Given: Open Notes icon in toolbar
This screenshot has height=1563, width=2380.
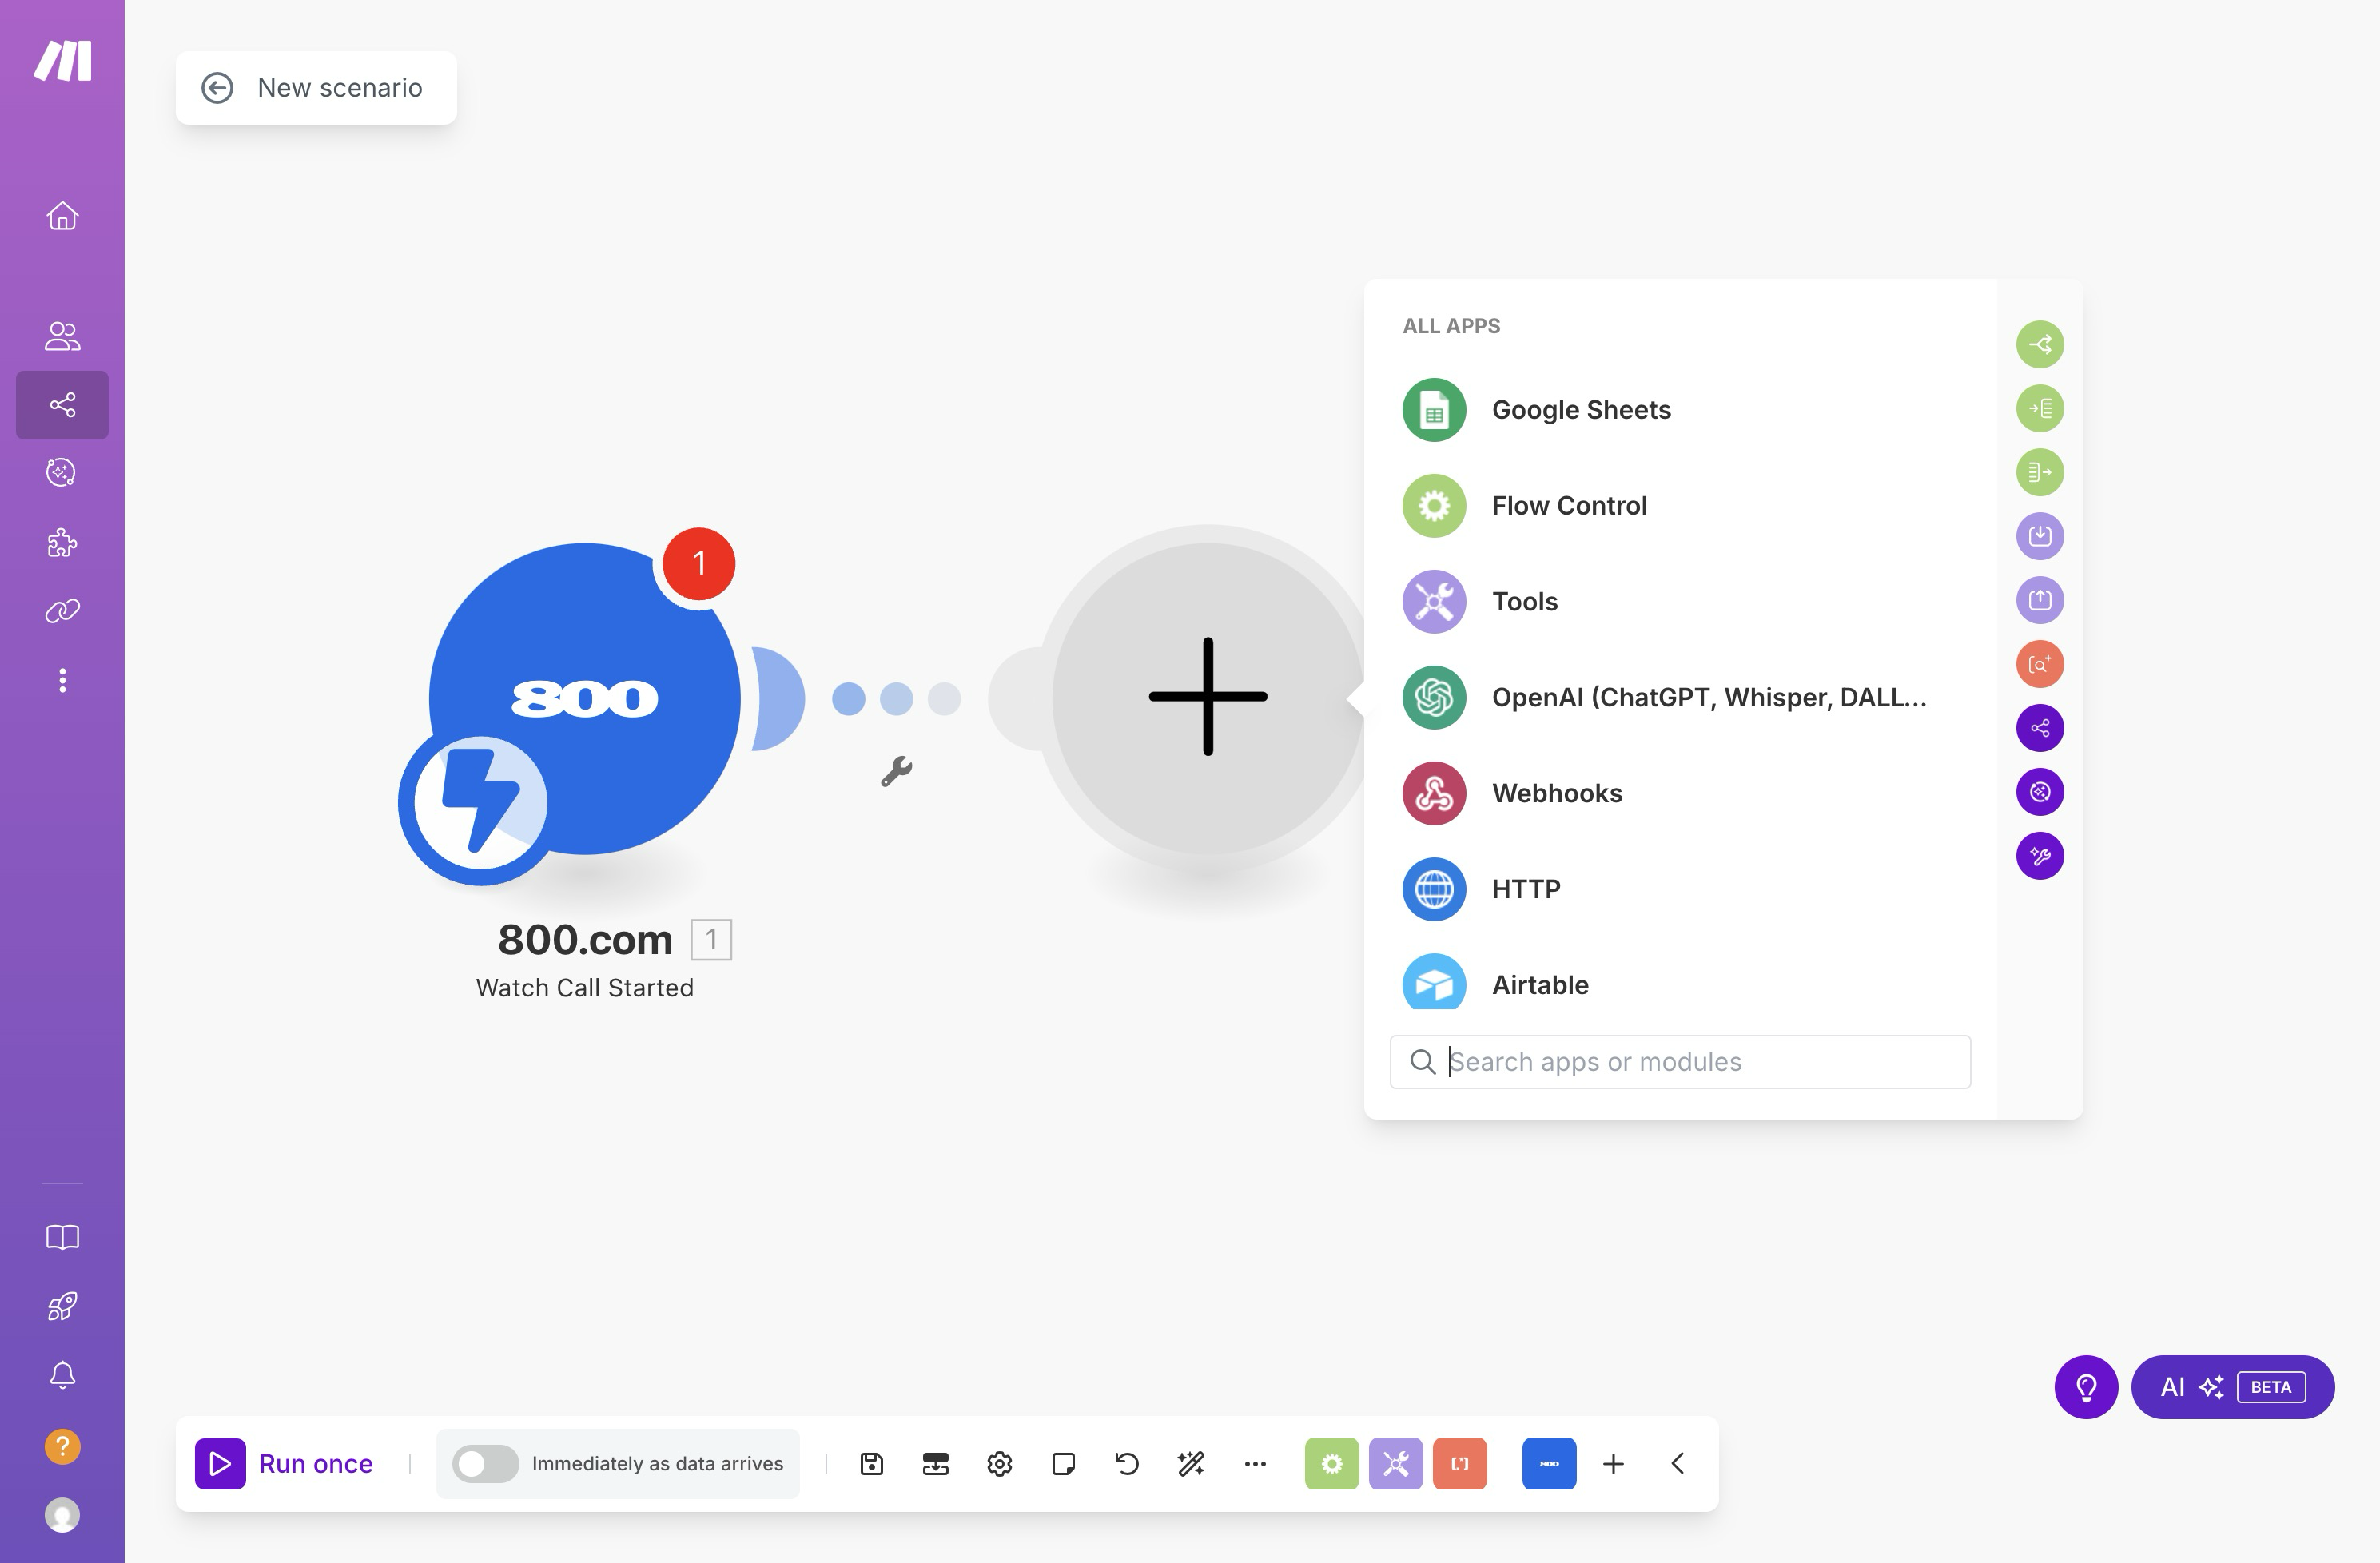Looking at the screenshot, I should click(x=1063, y=1464).
